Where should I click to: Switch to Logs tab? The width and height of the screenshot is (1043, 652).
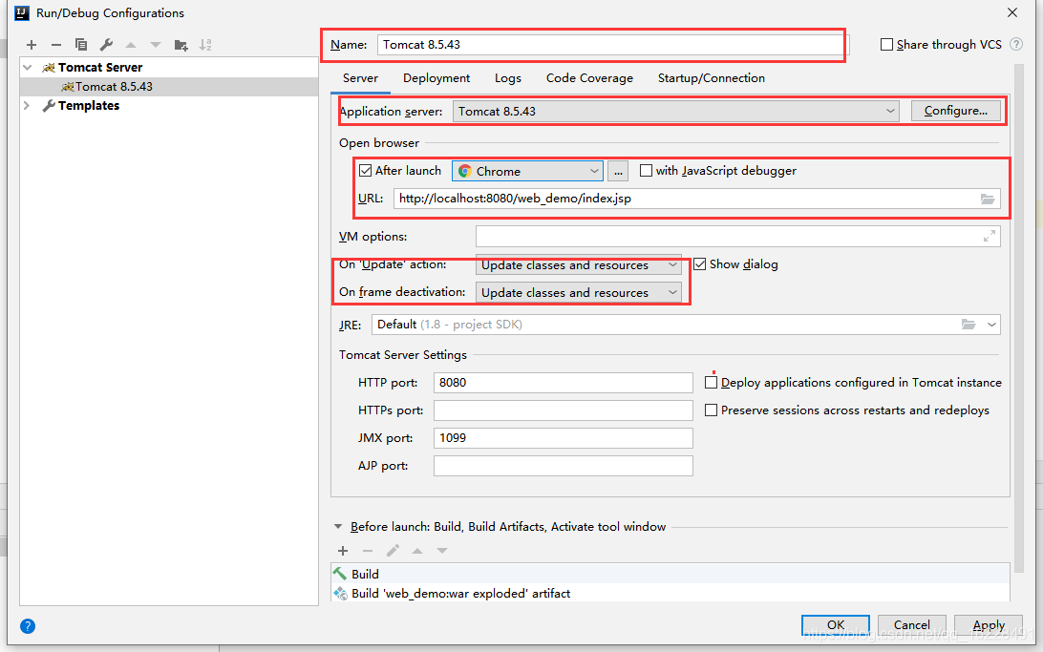point(507,77)
